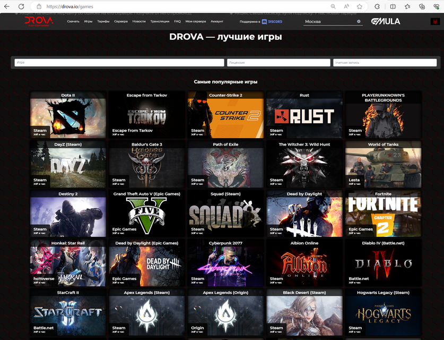444x340 pixels.
Task: Open the Игры menu item
Action: [x=88, y=22]
